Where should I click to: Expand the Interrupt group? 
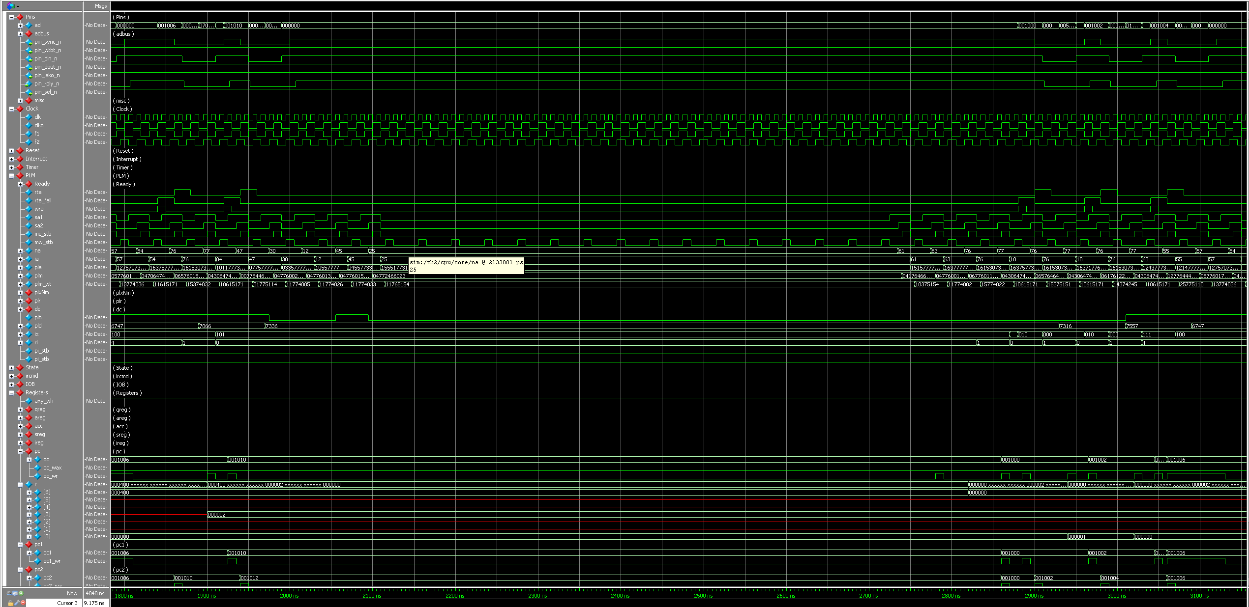coord(11,159)
